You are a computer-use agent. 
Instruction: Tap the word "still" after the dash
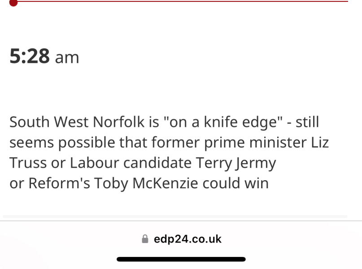[307, 122]
